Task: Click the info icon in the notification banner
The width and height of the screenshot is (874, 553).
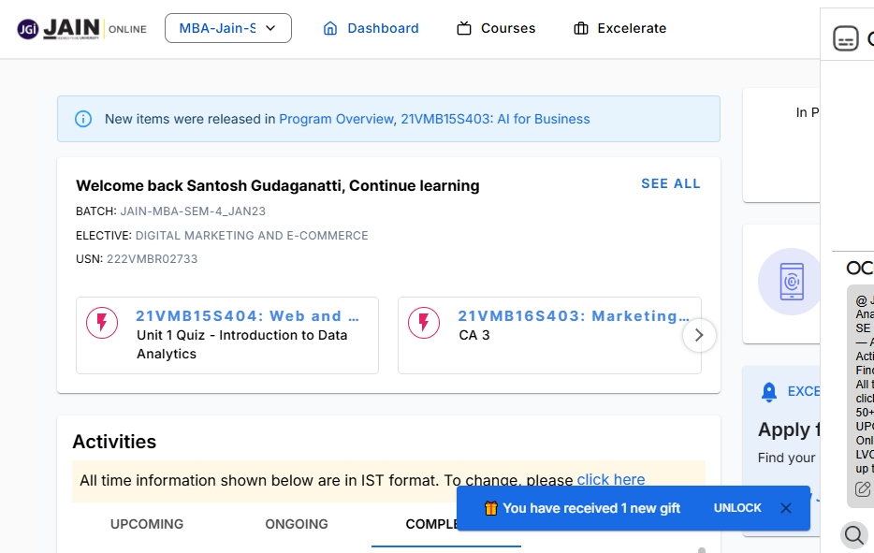Action: click(x=83, y=119)
